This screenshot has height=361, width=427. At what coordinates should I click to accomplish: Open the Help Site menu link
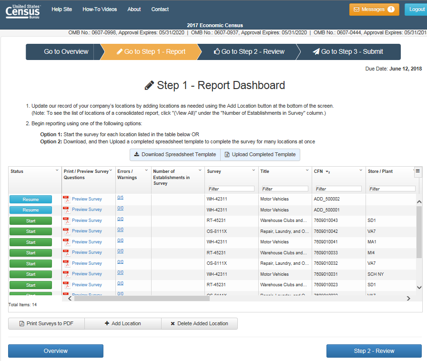coord(62,9)
